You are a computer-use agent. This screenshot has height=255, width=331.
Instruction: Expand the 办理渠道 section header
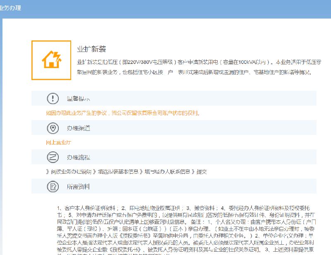point(79,128)
